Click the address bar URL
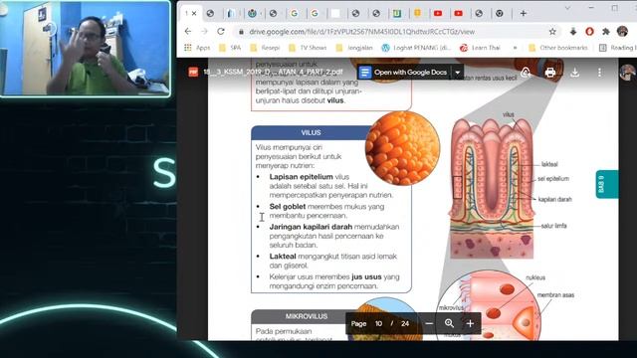 [362, 32]
